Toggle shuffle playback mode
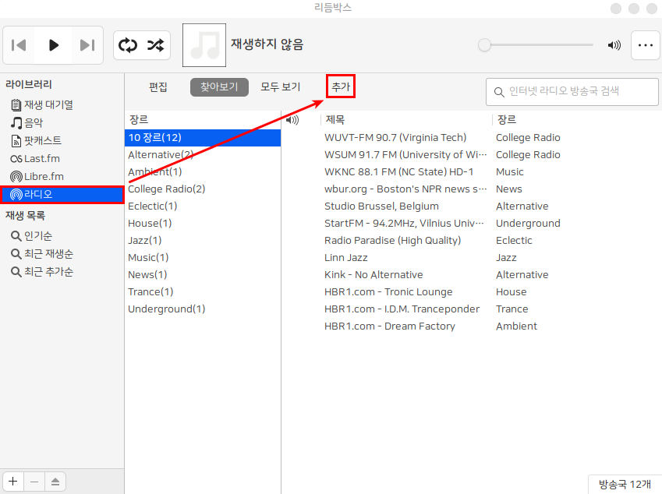Viewport: 662px width, 494px height. coord(156,45)
